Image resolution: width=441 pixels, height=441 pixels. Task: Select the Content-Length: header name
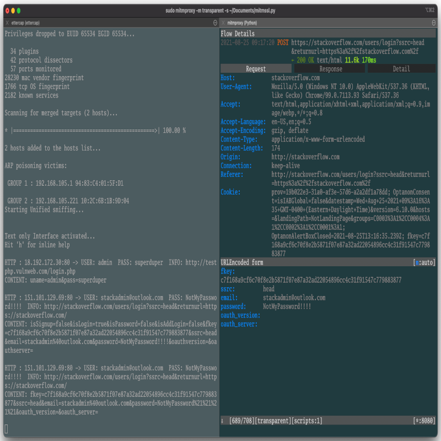(241, 148)
